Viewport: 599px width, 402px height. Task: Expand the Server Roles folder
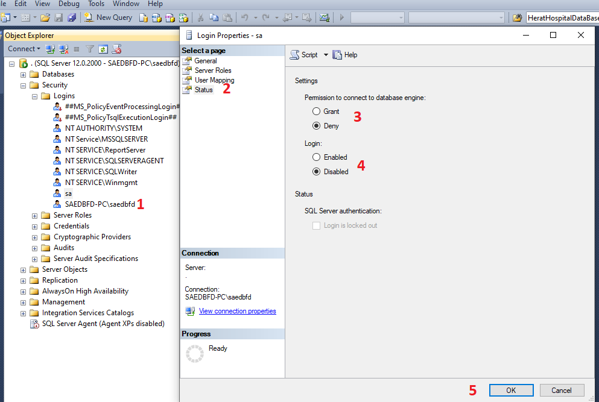point(35,216)
